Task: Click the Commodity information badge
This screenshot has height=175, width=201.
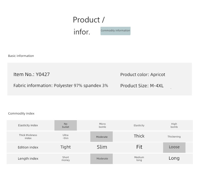Action: [115, 31]
